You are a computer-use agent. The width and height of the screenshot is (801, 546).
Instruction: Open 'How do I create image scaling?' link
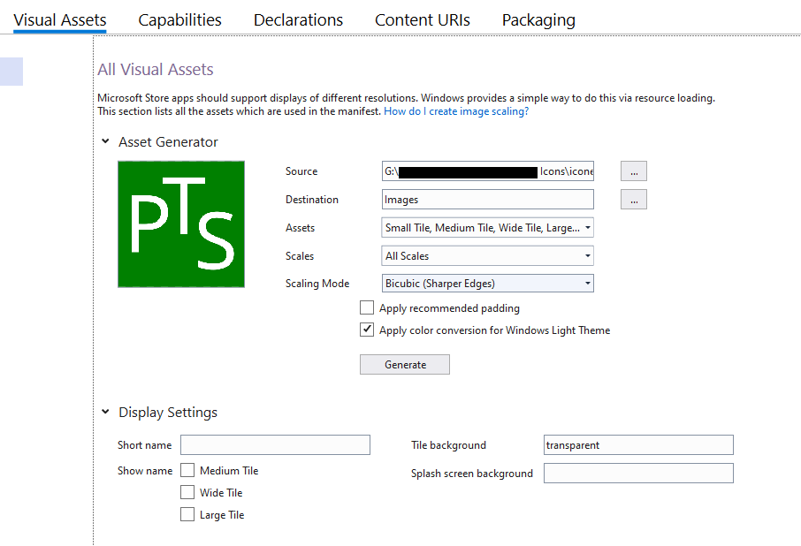(456, 111)
